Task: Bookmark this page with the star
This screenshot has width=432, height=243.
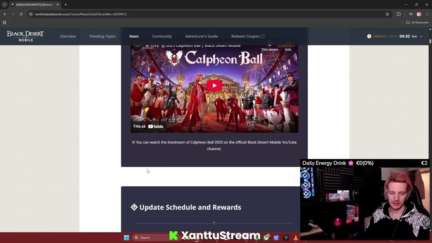Action: 387,14
